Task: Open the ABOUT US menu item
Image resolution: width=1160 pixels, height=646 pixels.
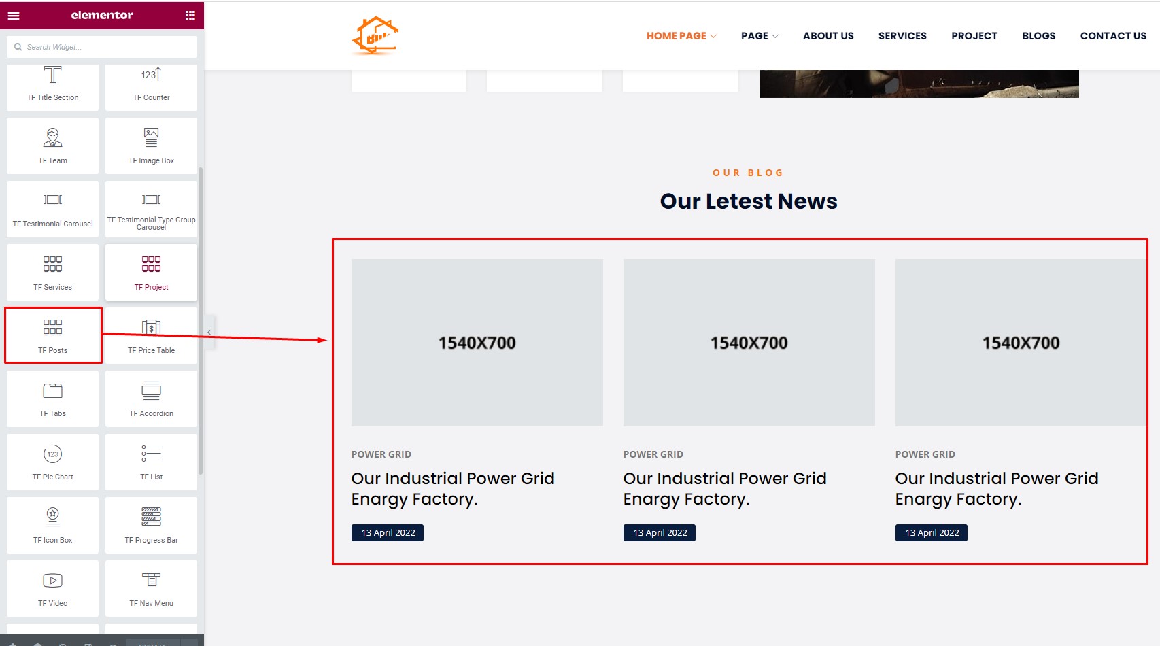Action: [828, 36]
